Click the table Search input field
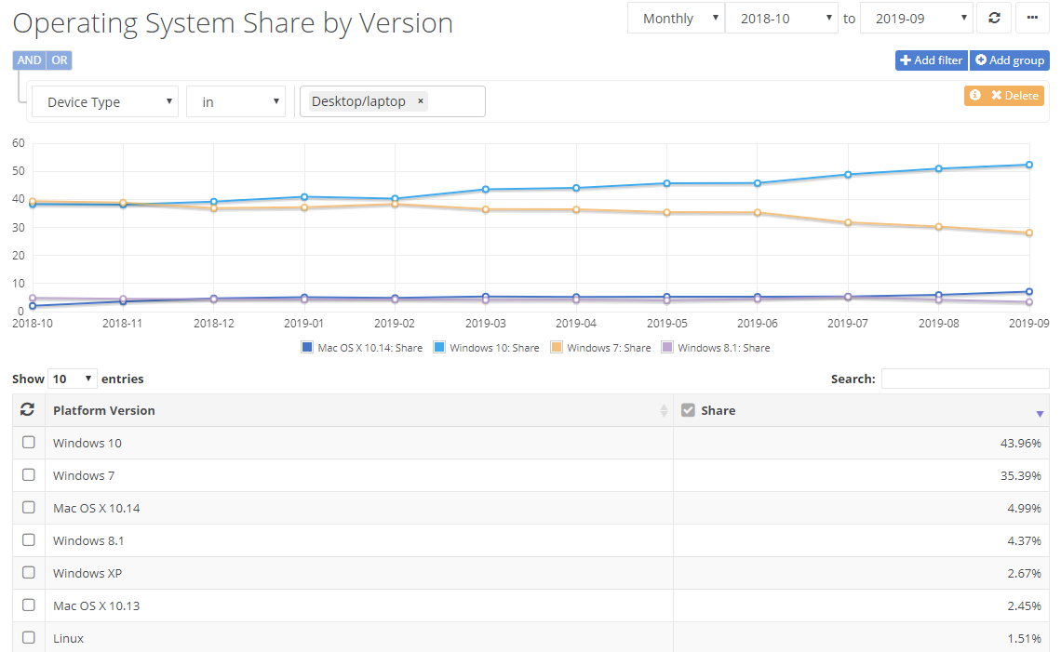Screen dimensions: 1061x652 965,379
